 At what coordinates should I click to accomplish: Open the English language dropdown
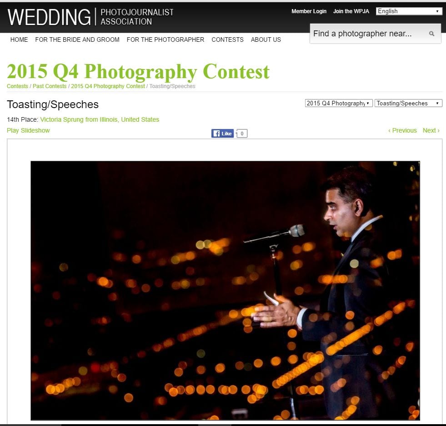pyautogui.click(x=409, y=11)
